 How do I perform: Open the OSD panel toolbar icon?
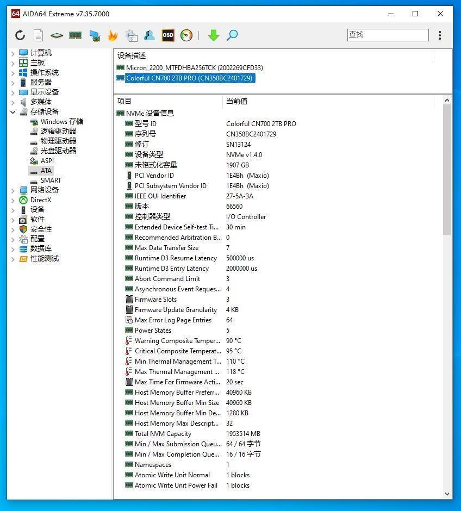tap(168, 35)
